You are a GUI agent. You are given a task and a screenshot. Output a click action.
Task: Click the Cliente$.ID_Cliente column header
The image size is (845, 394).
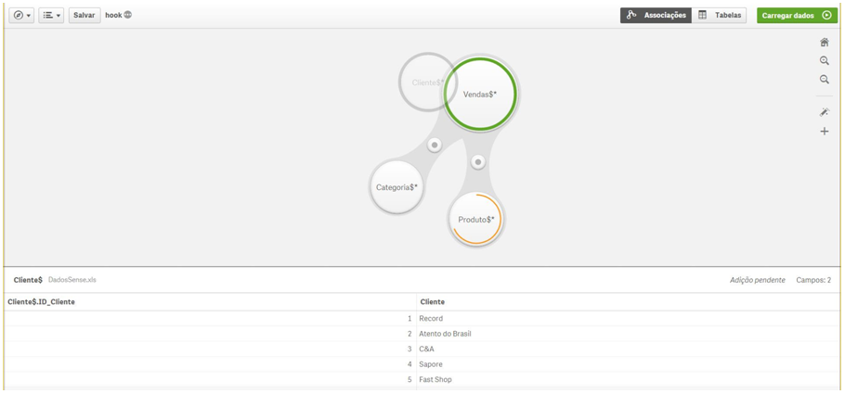pyautogui.click(x=210, y=302)
